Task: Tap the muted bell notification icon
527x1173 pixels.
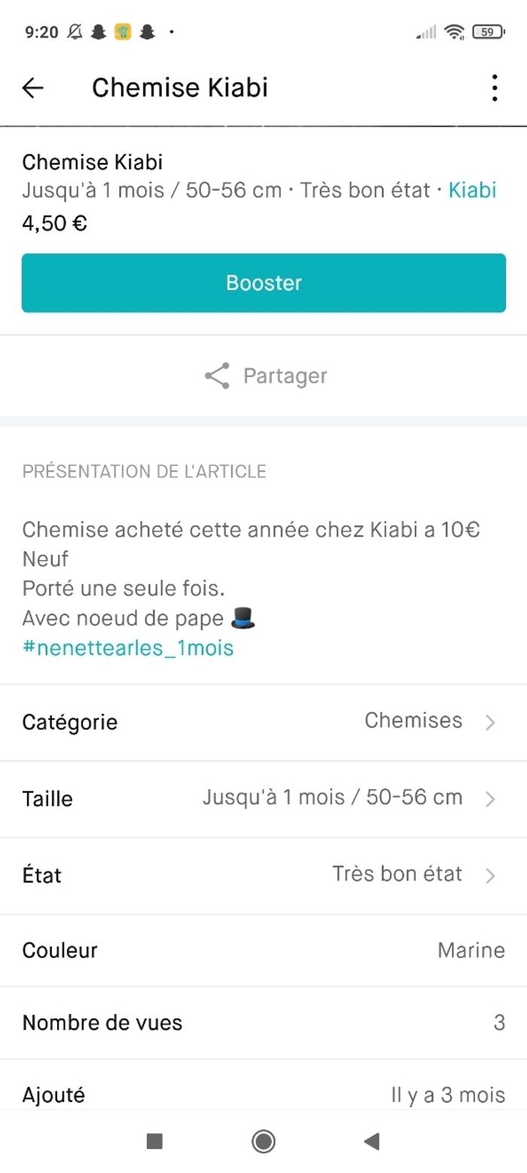Action: pyautogui.click(x=75, y=32)
